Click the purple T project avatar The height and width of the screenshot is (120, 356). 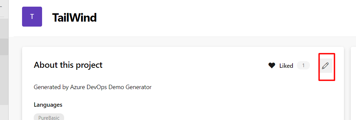[32, 17]
